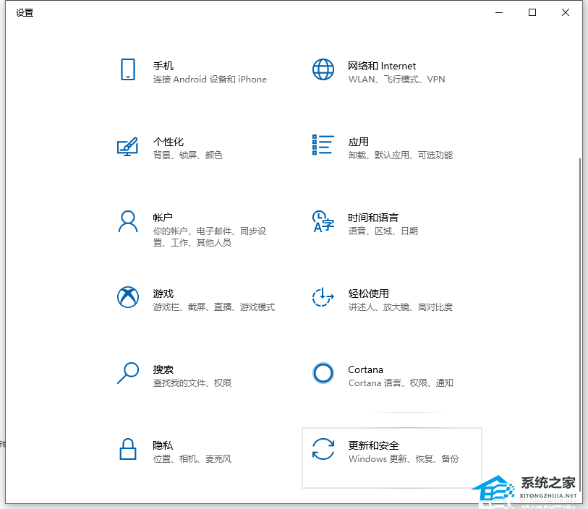
Task: Open 手机 settings via the phone icon
Action: (128, 69)
